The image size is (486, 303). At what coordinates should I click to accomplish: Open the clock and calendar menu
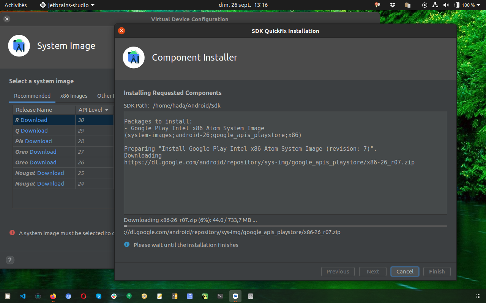pos(243,5)
